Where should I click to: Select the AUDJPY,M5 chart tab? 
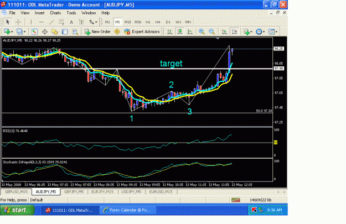coord(46,192)
